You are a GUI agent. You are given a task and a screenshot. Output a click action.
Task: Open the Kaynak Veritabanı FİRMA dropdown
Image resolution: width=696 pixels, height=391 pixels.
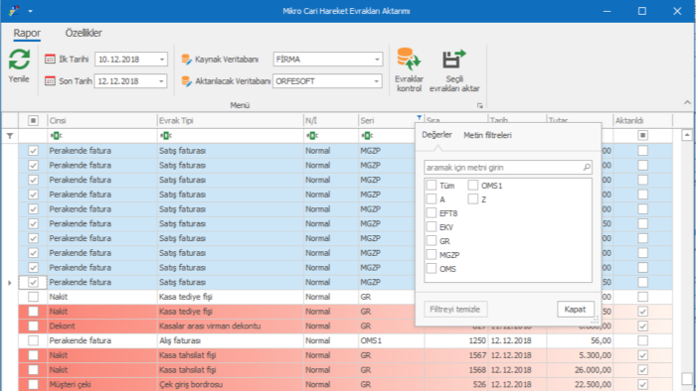point(377,59)
